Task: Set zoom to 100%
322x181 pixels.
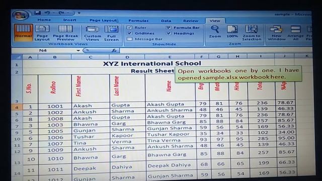Action: coord(232,31)
